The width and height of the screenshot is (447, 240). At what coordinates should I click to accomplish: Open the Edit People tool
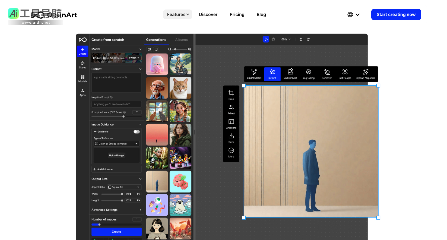click(345, 74)
